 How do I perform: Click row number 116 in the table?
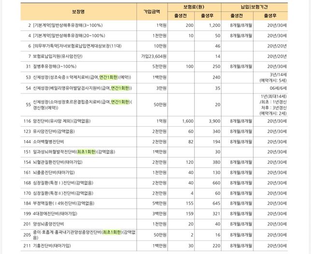tap(27, 121)
